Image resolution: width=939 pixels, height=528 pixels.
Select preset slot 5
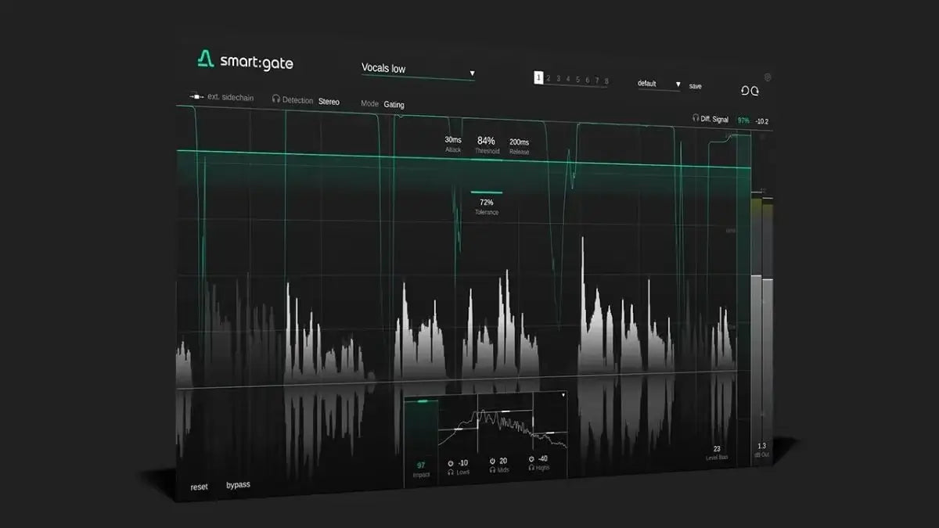pos(577,78)
